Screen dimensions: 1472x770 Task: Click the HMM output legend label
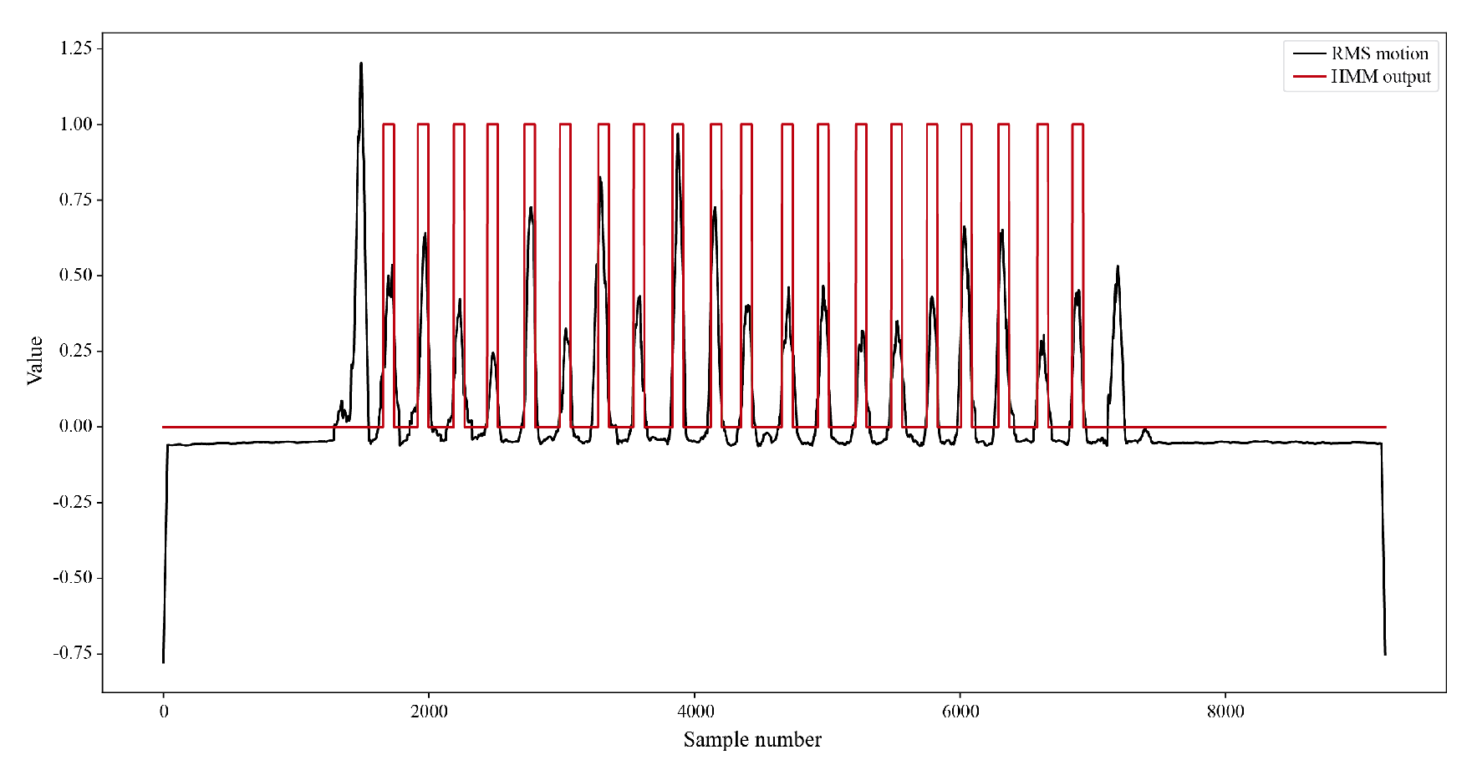(1380, 77)
